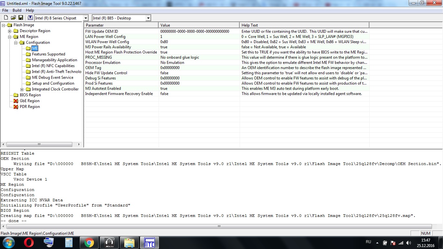Screen dimensions: 443x249
Task: Click the Value column header
Action: coord(199,25)
